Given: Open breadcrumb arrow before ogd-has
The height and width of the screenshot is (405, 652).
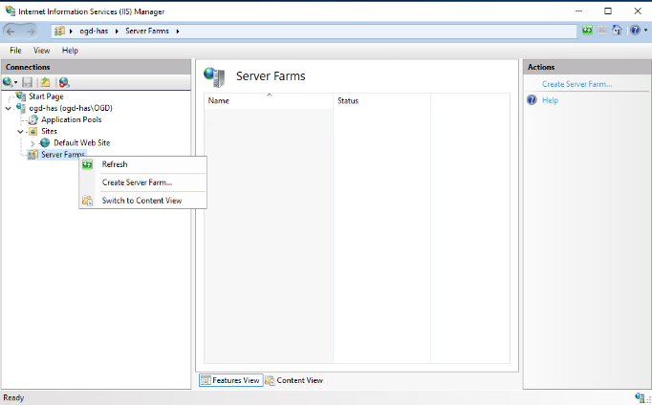Looking at the screenshot, I should [71, 32].
